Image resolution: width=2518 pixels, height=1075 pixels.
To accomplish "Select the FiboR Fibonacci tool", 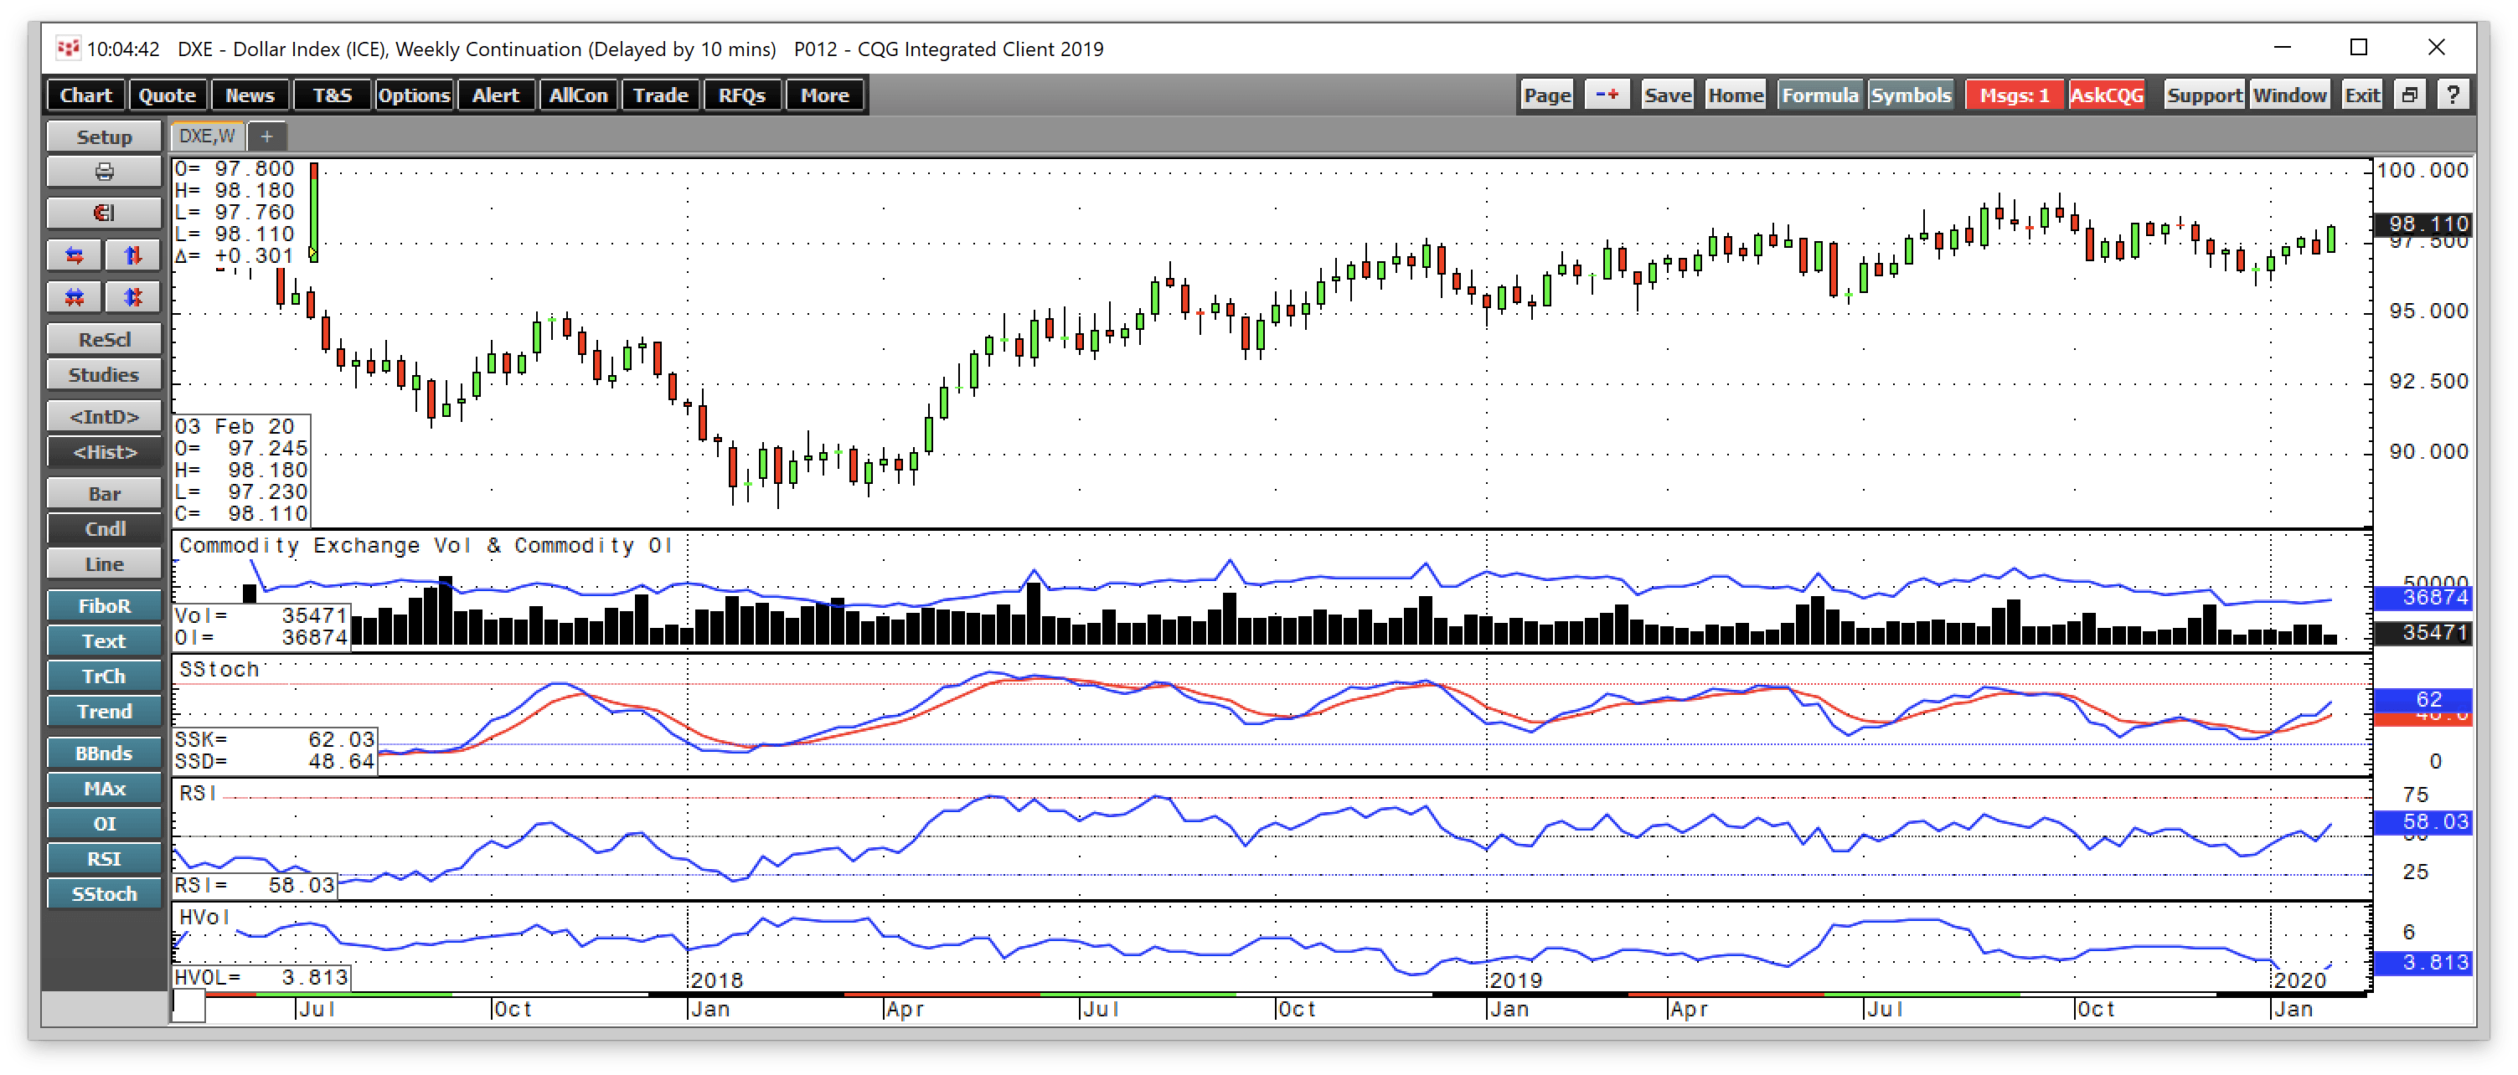I will click(104, 606).
